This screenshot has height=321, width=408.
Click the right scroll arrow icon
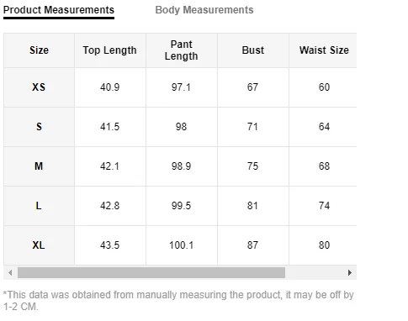(x=349, y=272)
